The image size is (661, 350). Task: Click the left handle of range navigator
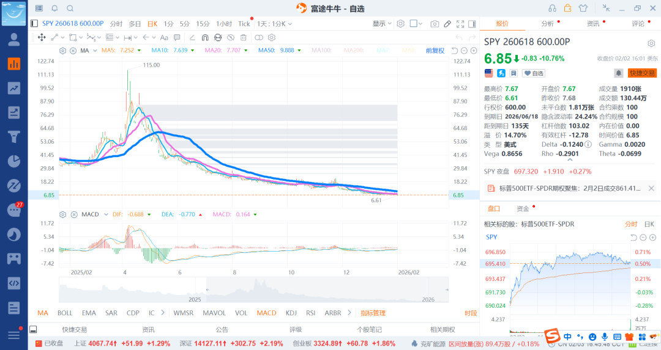(x=207, y=290)
